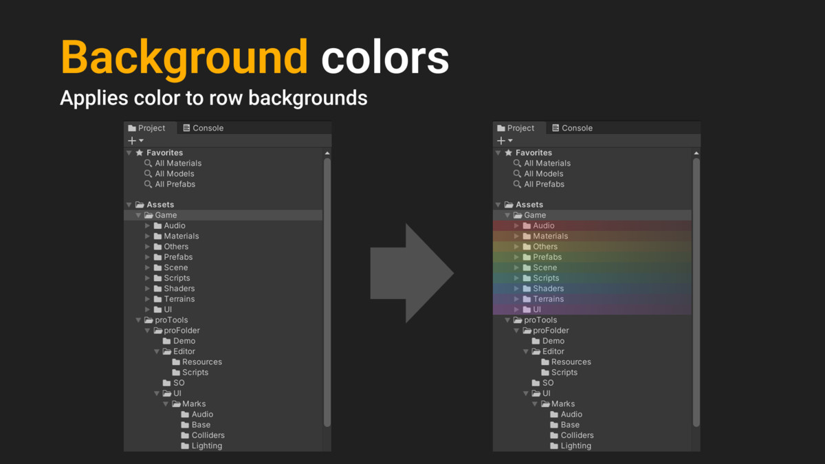This screenshot has width=825, height=464.
Task: Click the search icon beside All Prefabs
Action: 148,184
